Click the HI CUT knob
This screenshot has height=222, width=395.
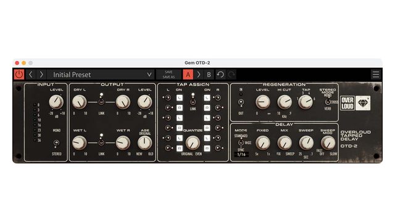click(x=285, y=102)
